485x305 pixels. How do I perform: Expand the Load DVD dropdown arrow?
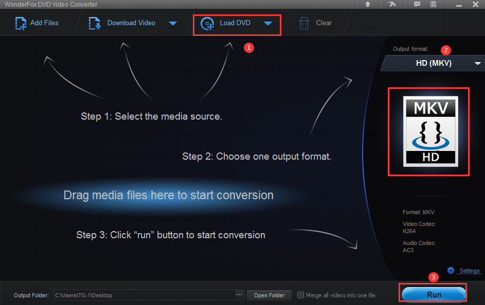click(x=268, y=23)
